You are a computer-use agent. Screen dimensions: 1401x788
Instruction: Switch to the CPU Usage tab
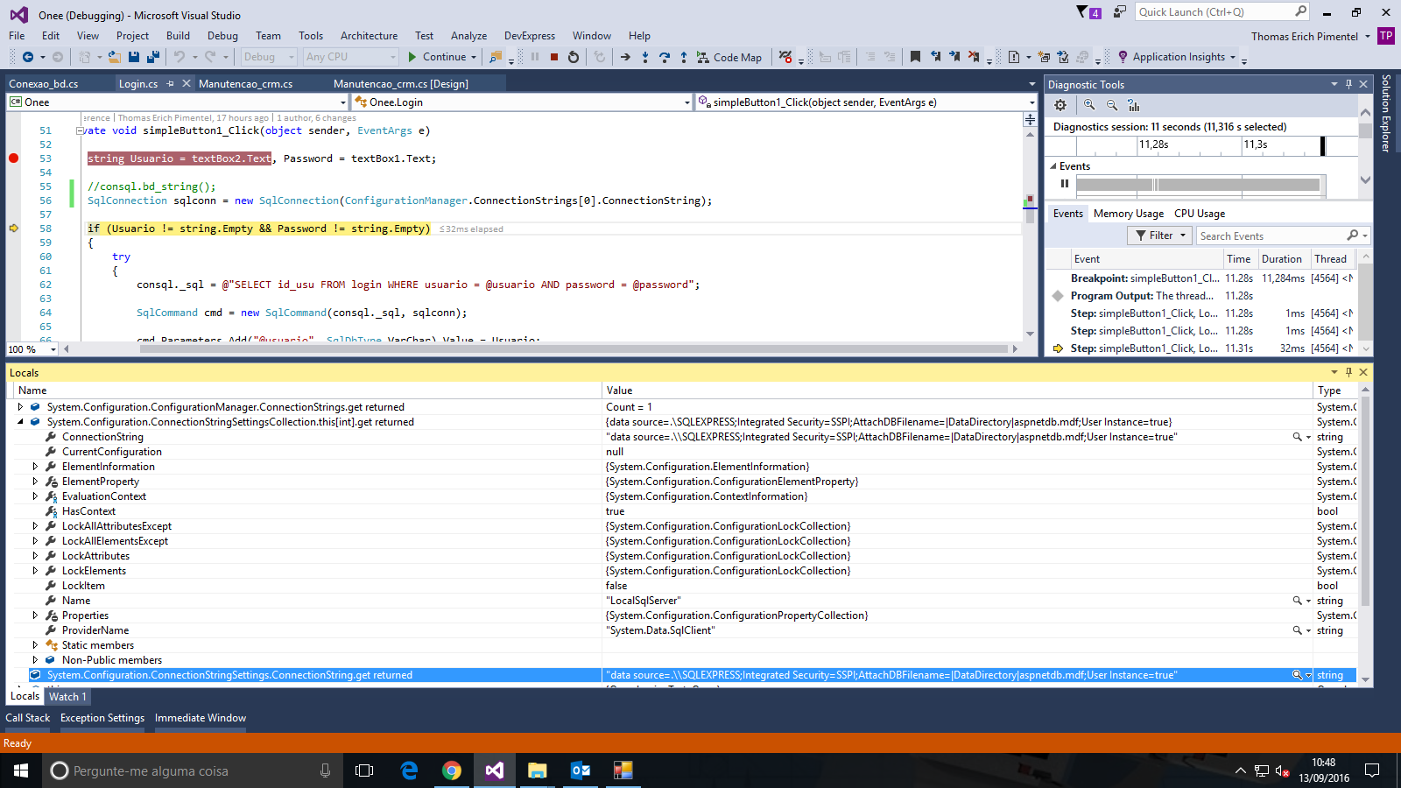click(x=1200, y=214)
